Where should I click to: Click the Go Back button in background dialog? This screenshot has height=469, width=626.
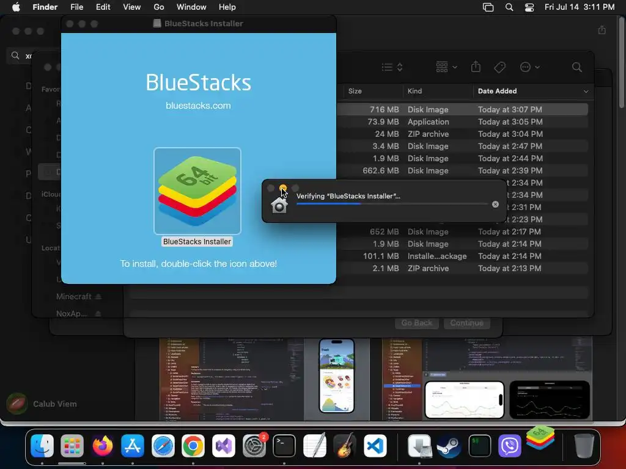point(417,322)
